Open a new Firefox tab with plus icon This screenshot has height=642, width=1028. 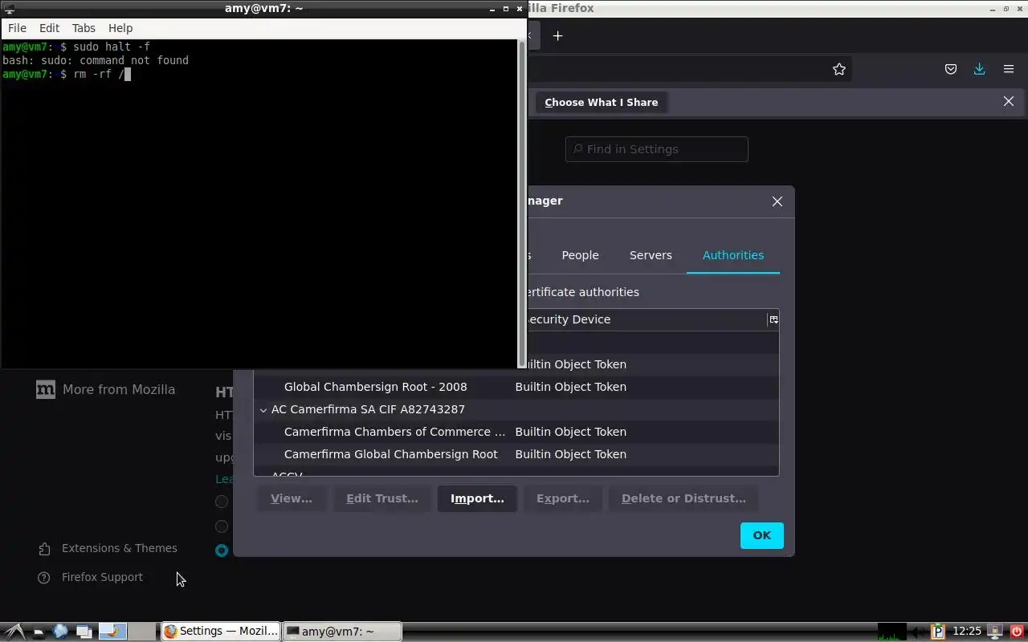click(x=558, y=35)
